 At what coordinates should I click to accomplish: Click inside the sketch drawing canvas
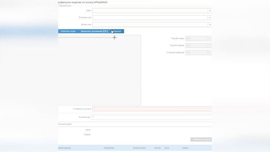[100, 70]
